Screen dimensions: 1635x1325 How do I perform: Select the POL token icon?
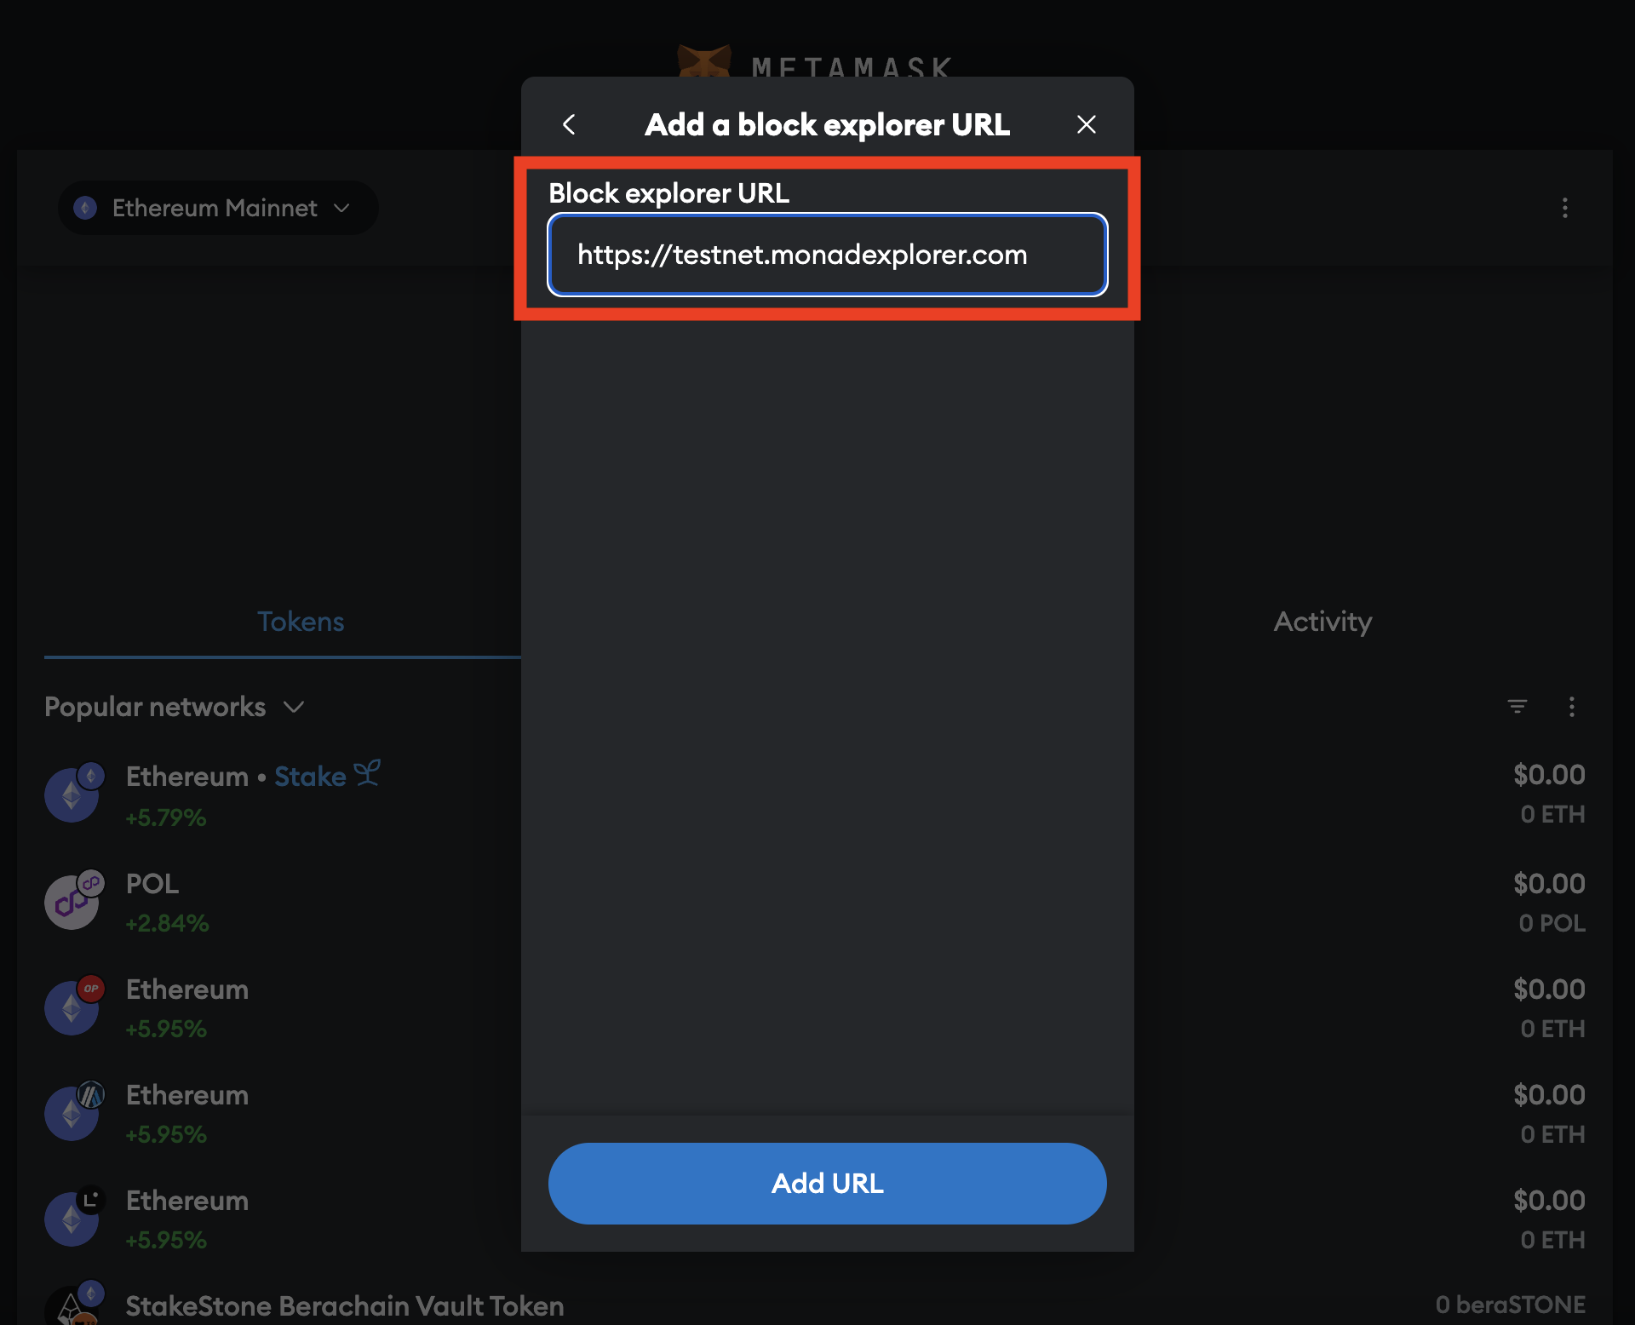point(72,901)
